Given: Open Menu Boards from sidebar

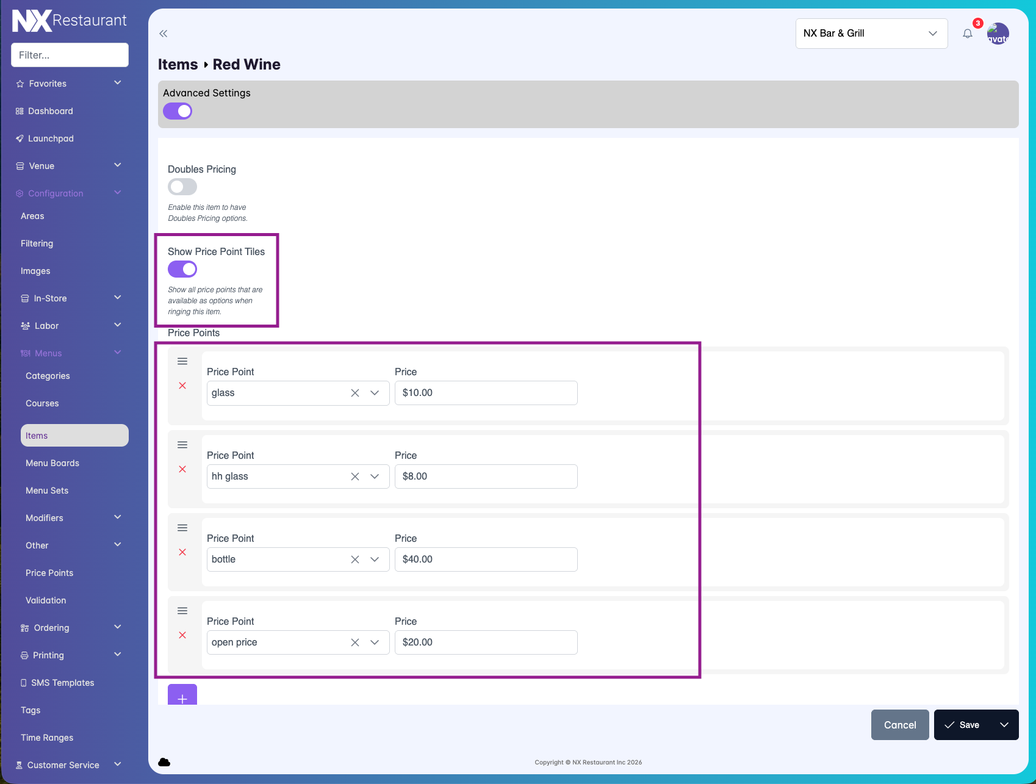Looking at the screenshot, I should 52,463.
